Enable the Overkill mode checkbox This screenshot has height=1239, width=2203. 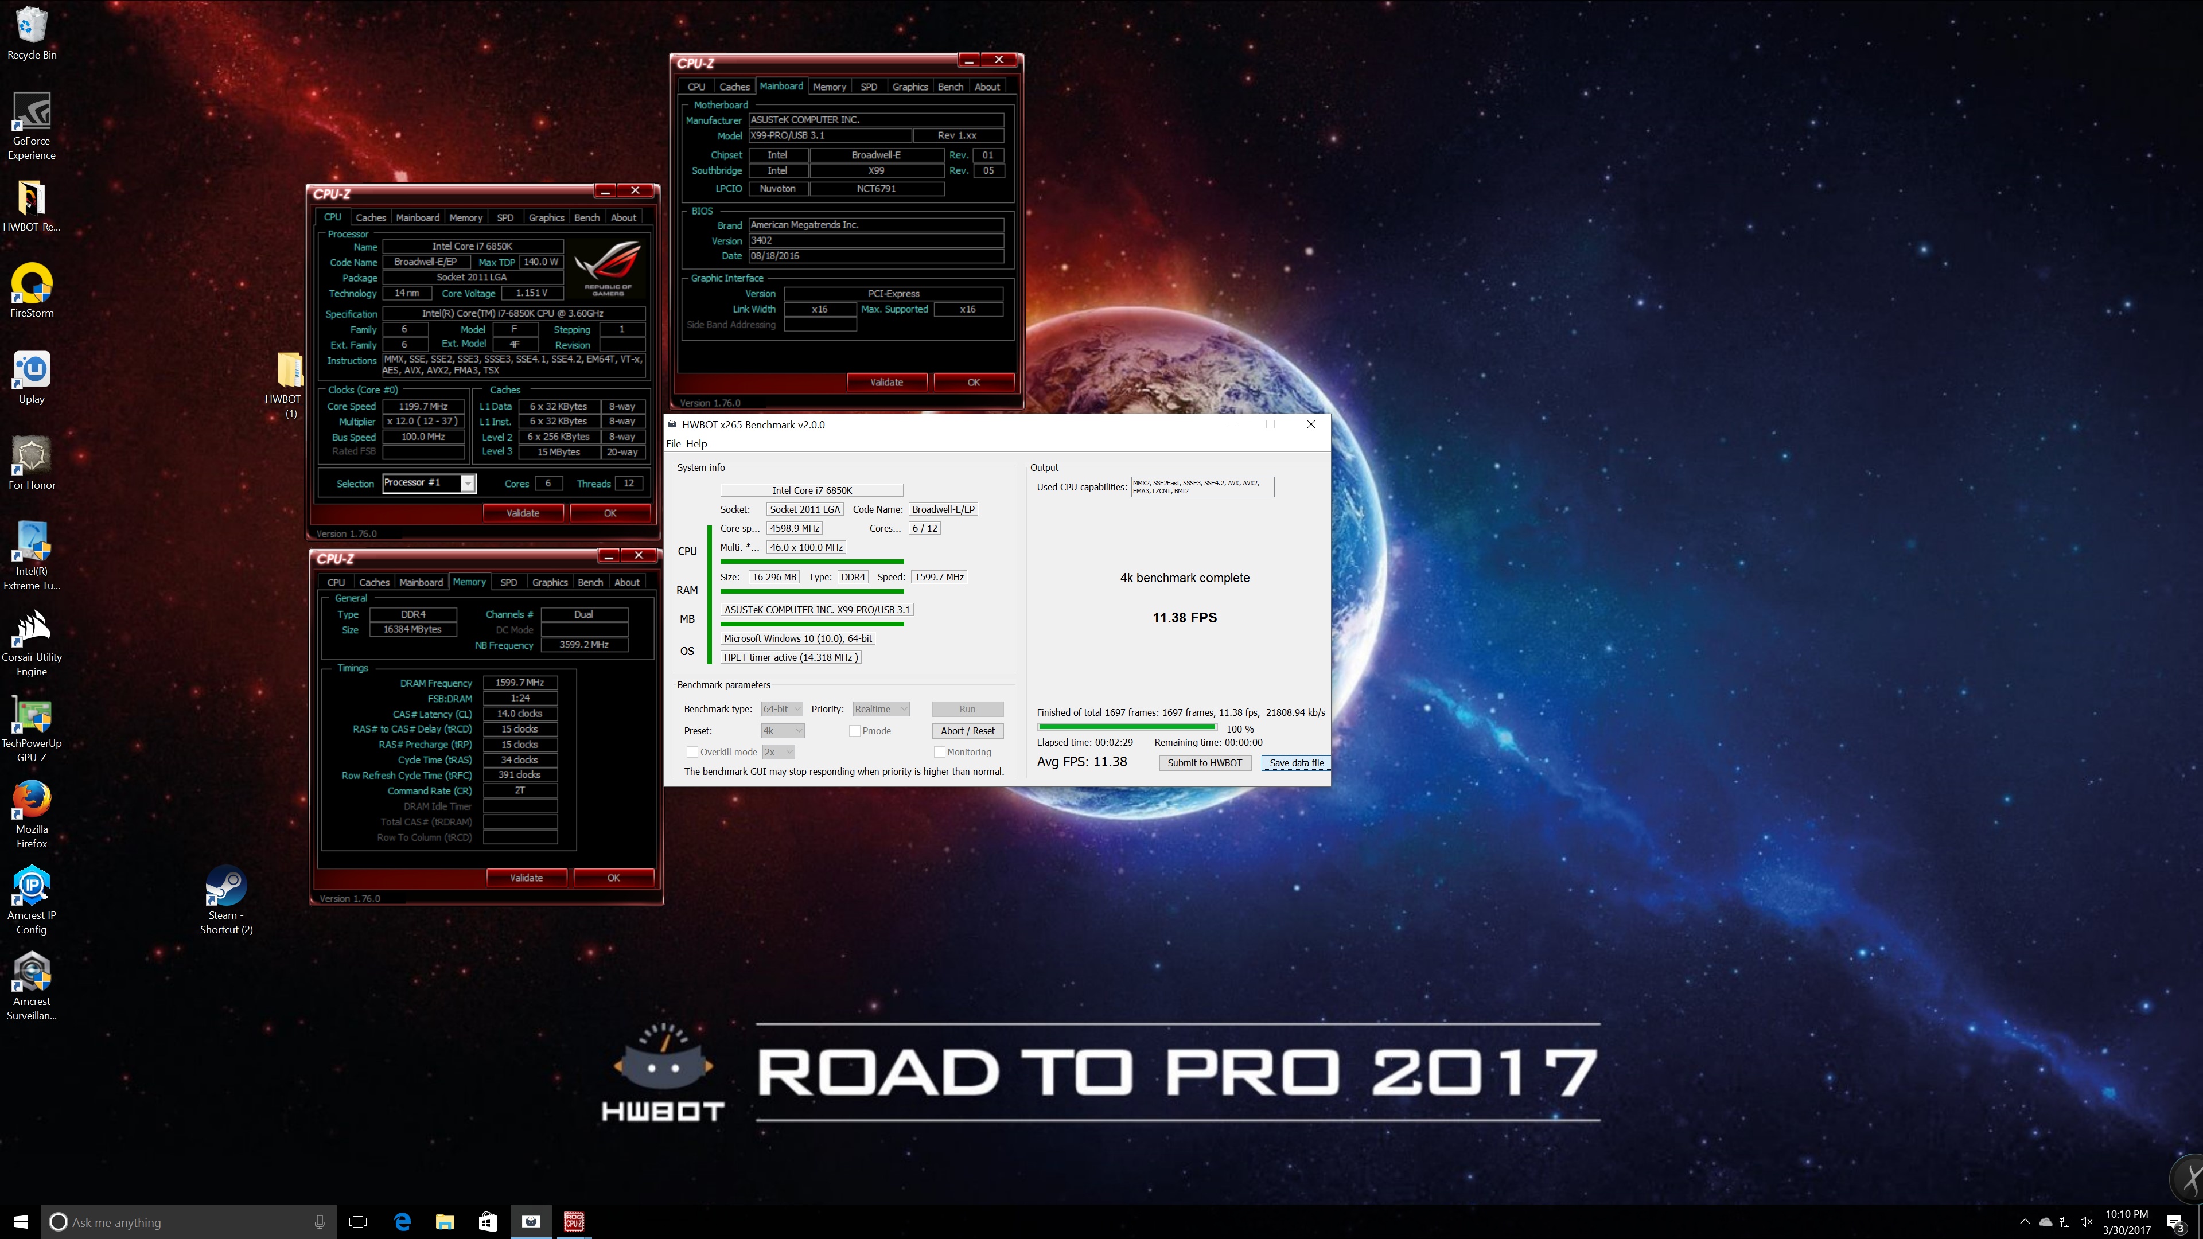692,753
